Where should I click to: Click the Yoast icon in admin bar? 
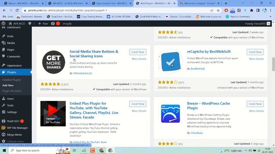[53, 24]
